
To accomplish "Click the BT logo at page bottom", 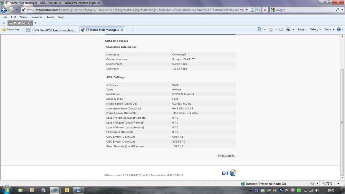I will 229,173.
